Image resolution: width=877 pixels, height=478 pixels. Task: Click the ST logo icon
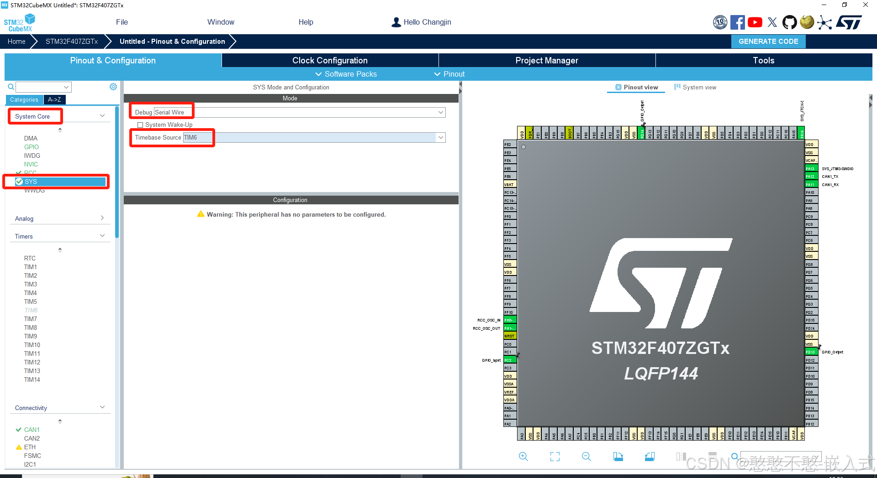(x=849, y=22)
